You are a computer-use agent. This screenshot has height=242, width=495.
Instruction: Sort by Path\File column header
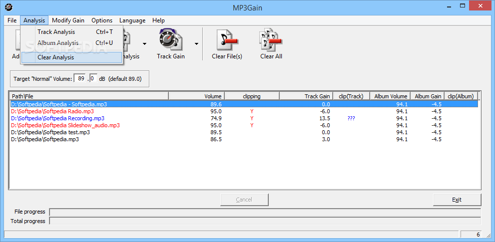click(x=89, y=96)
